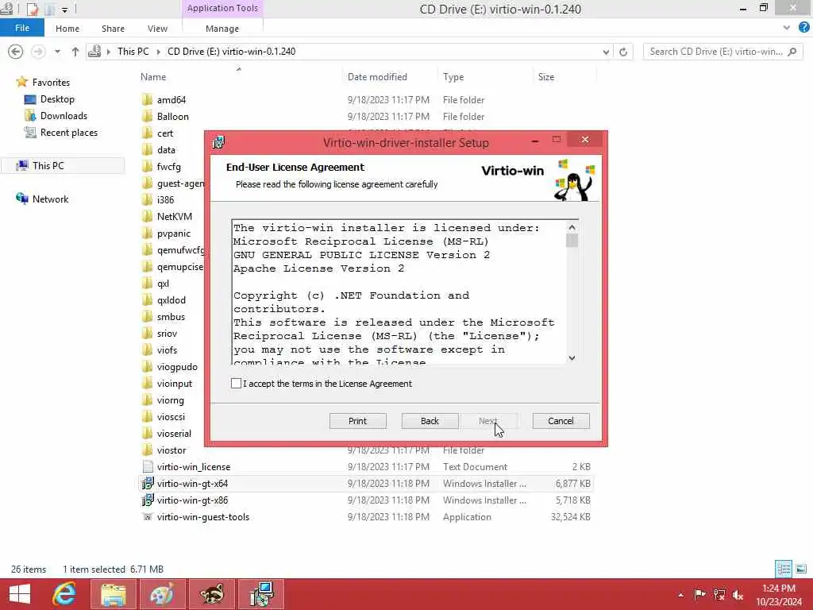Image resolution: width=813 pixels, height=610 pixels.
Task: Open Recent places in navigation pane
Action: 69,133
